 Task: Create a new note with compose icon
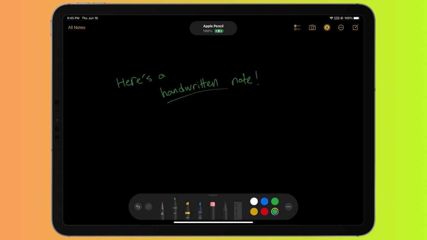[355, 28]
